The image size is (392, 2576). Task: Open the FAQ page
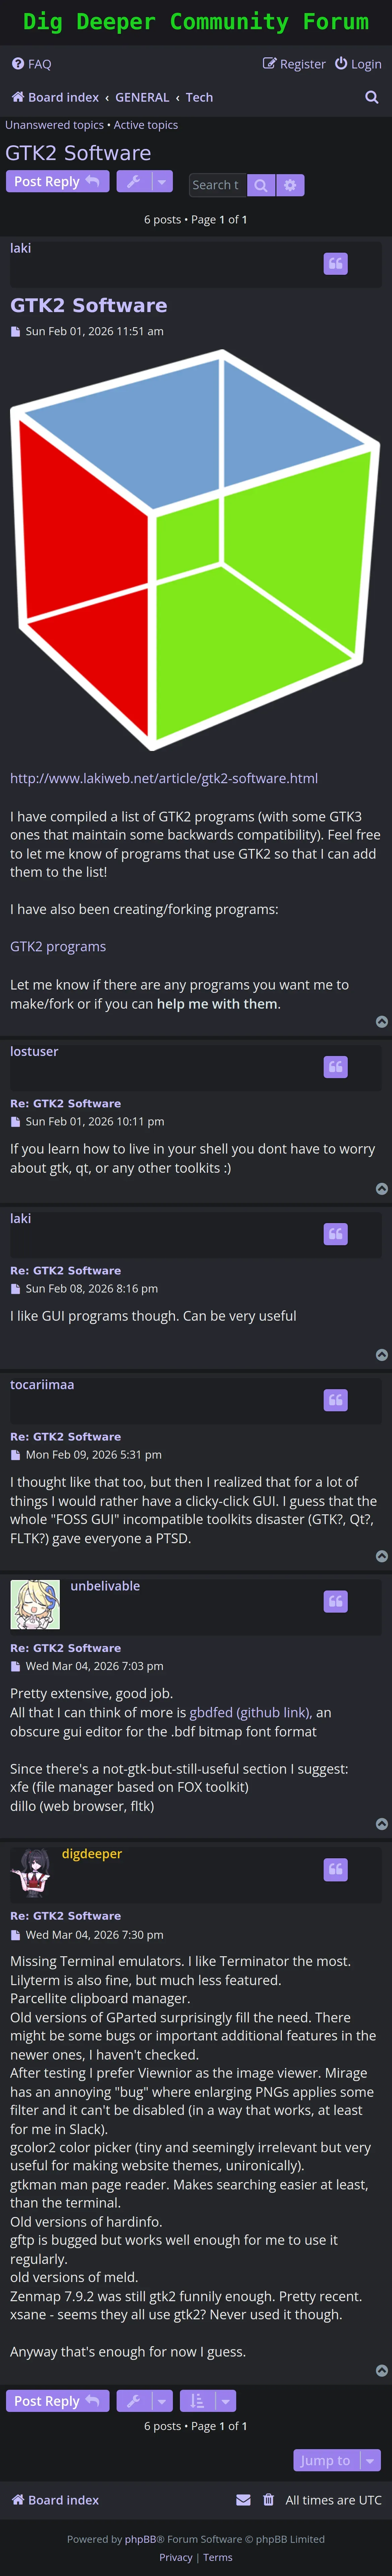(32, 64)
